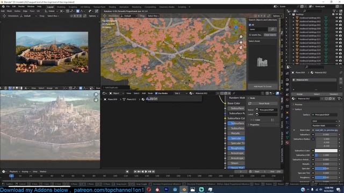Select Material.002 slot in material list
The image size is (344, 193).
[x=314, y=80]
